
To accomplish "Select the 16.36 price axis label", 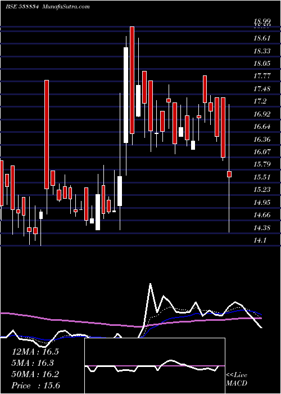I will pyautogui.click(x=262, y=139).
